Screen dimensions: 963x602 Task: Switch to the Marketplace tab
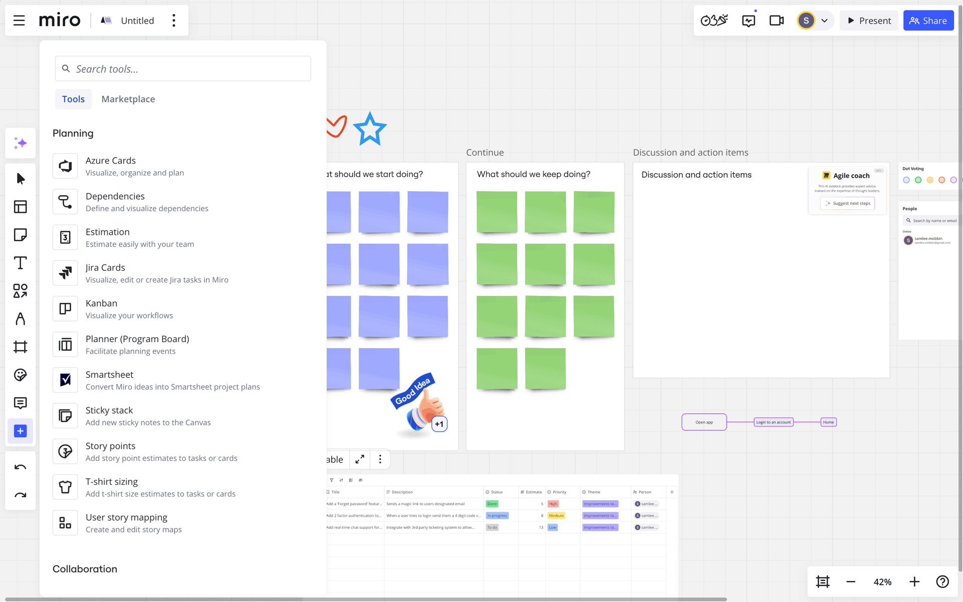128,99
